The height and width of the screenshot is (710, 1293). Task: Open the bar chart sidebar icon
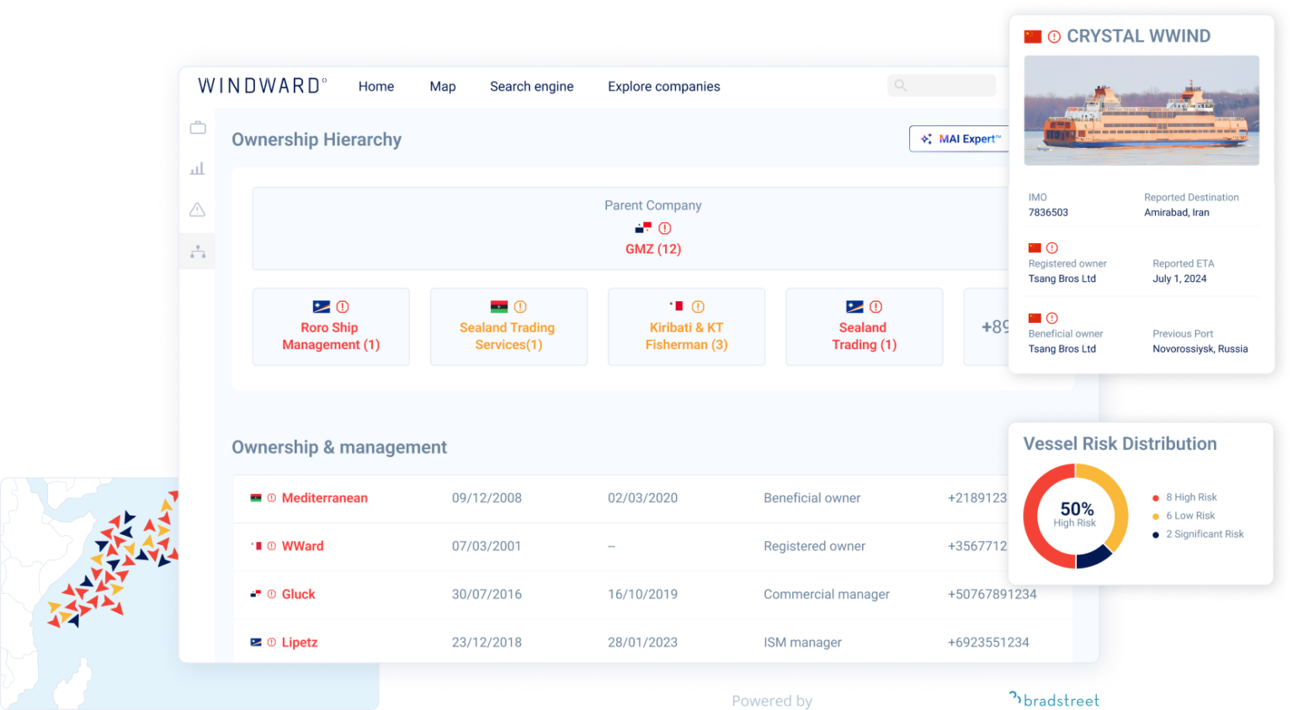(198, 169)
